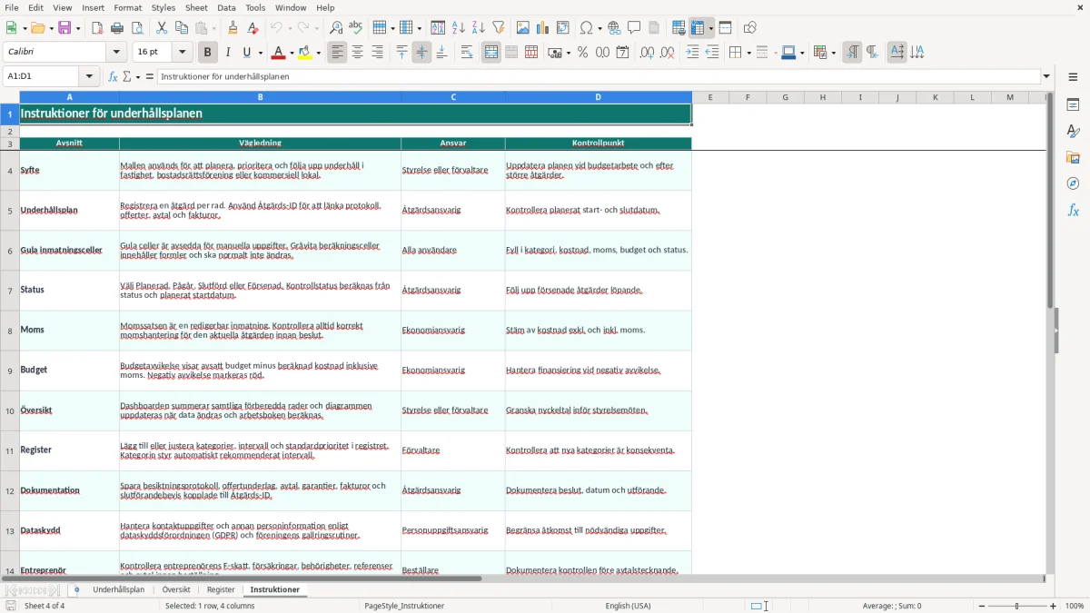Insert image icon

[x=523, y=28]
